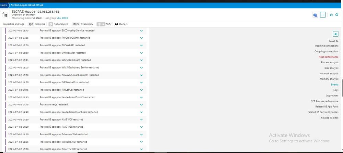This screenshot has width=343, height=153.
Task: Expand the OnlineCaller restarted event
Action: pos(141,53)
